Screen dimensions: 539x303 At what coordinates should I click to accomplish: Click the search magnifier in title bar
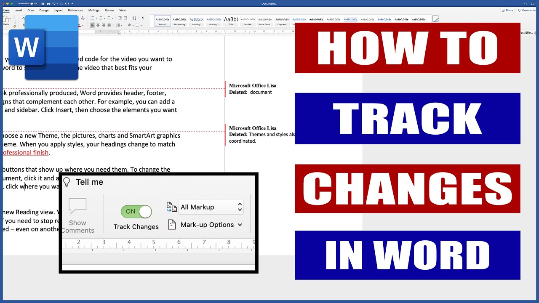click(526, 4)
